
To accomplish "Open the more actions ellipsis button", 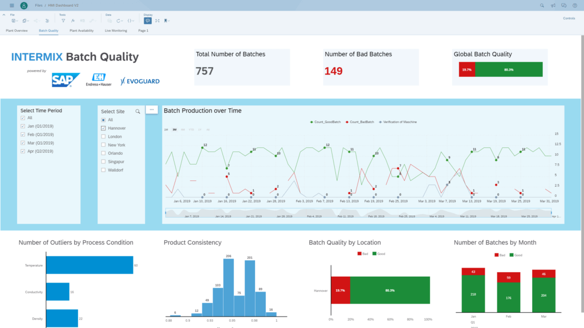I will point(152,110).
